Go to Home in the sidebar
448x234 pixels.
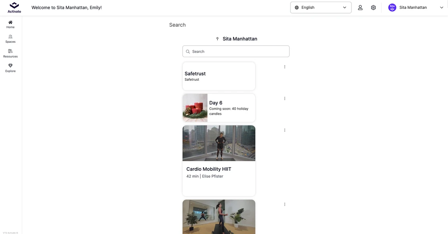10,24
